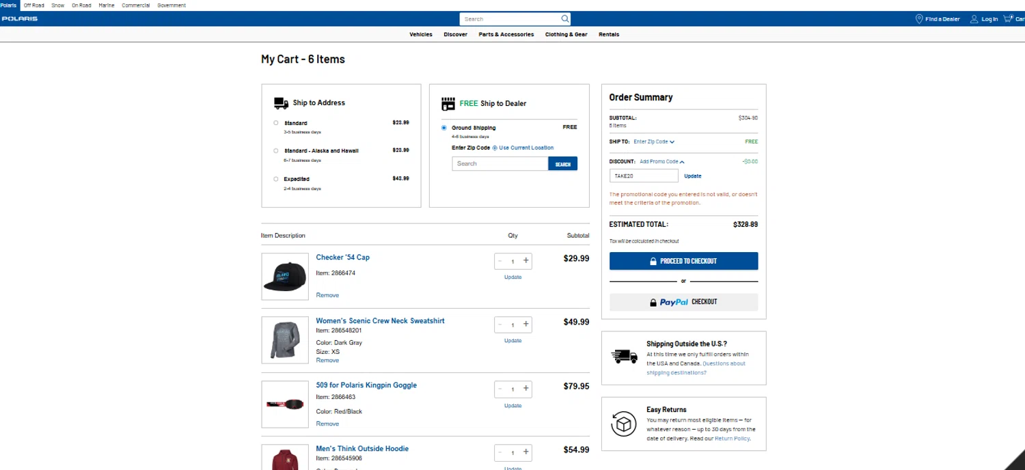Viewport: 1025px width, 470px height.
Task: Remove 509 Kingpin Goggle from cart
Action: (327, 424)
